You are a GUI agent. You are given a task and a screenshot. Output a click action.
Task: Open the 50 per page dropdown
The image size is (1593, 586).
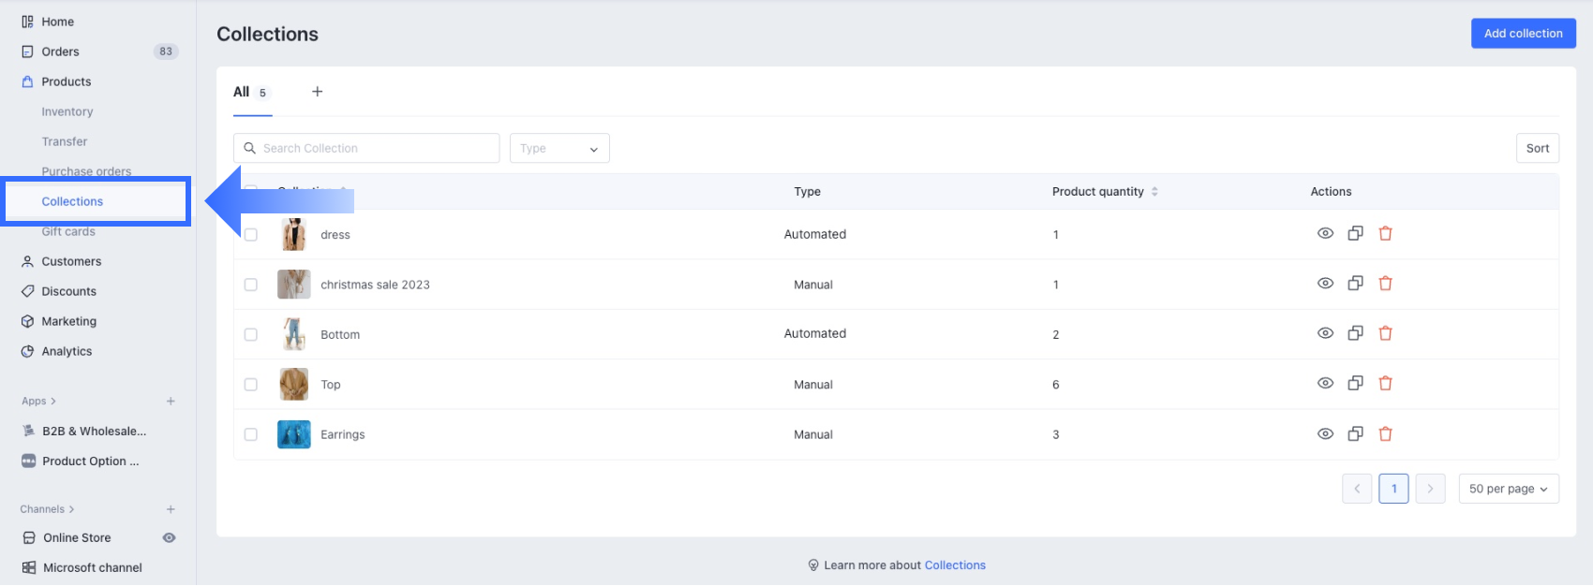1508,489
